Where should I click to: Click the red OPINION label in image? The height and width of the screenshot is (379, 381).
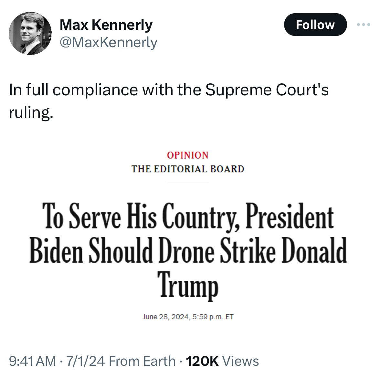[x=187, y=155]
